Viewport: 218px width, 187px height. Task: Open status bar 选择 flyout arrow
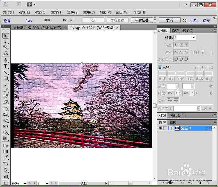tap(106, 183)
